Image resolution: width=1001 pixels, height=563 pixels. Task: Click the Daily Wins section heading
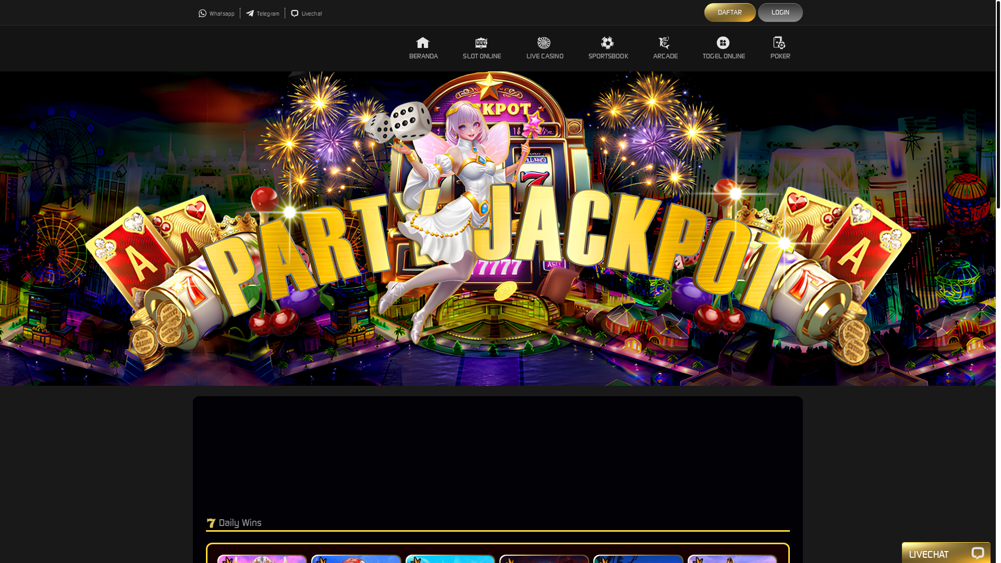pos(240,523)
